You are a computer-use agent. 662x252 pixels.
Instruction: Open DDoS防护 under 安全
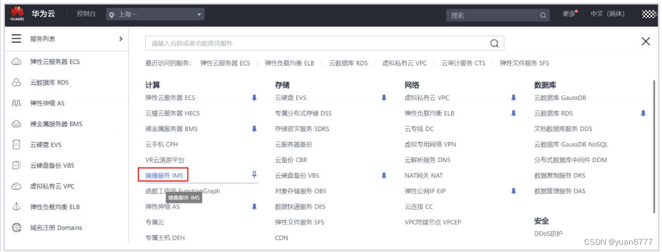548,233
